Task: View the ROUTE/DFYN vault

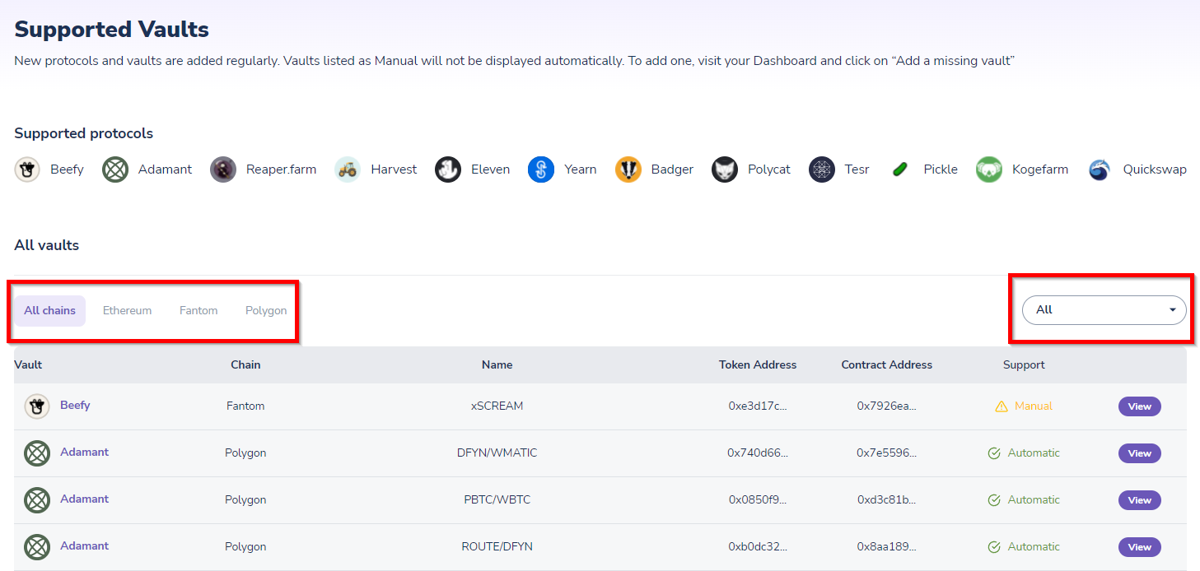Action: [x=1140, y=547]
